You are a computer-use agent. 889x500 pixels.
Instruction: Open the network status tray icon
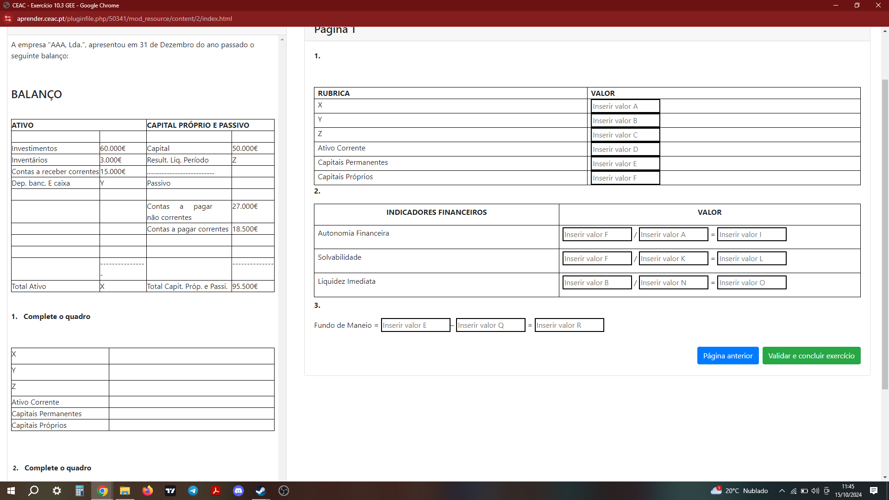pyautogui.click(x=794, y=491)
